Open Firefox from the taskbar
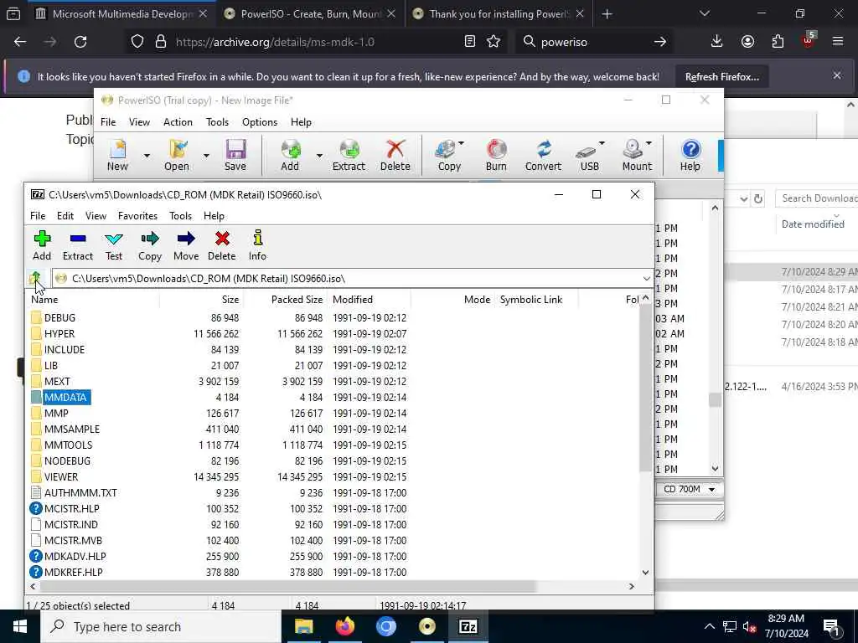This screenshot has height=643, width=858. 344,626
